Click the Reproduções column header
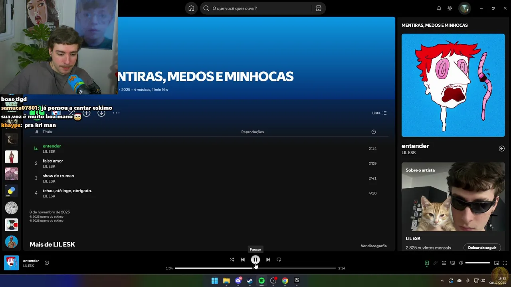 252,132
